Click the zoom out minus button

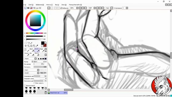tap(80, 8)
